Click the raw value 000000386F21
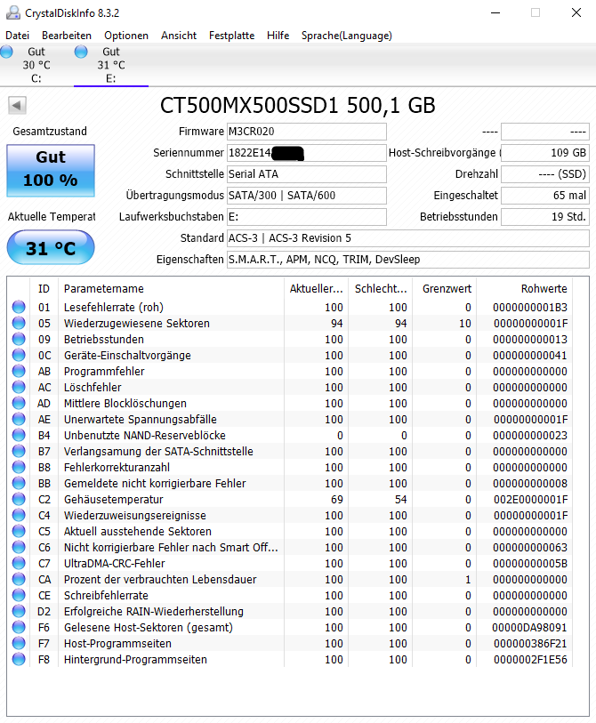The height and width of the screenshot is (723, 596). pos(530,643)
